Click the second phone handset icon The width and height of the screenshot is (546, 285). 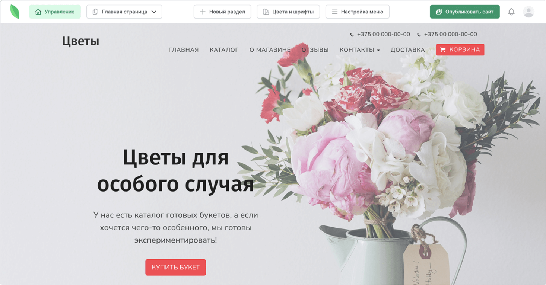[x=419, y=35]
